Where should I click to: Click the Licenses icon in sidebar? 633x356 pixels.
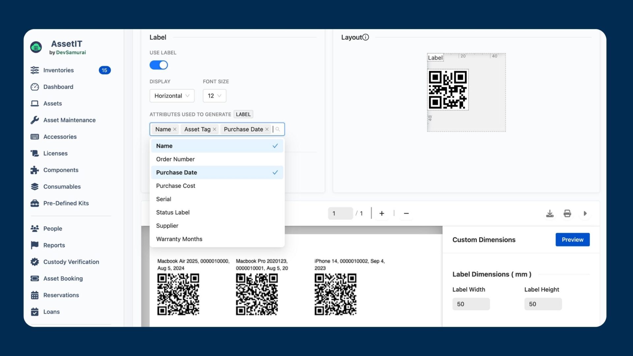pos(35,153)
